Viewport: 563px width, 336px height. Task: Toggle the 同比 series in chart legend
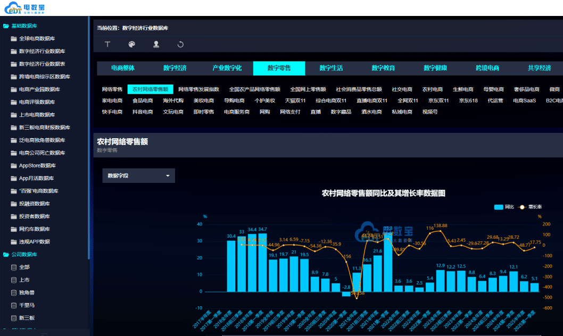click(503, 207)
